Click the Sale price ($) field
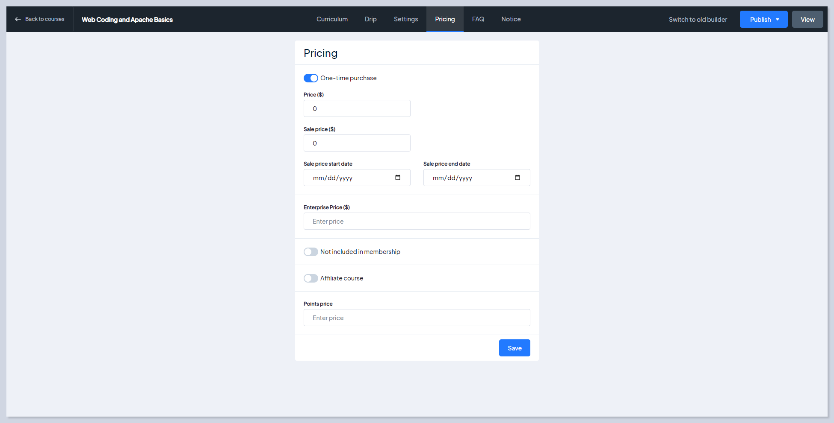 (x=357, y=143)
